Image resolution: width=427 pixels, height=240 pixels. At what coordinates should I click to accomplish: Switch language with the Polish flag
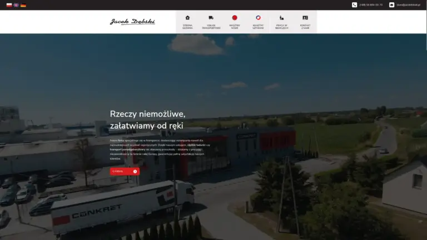coord(9,5)
